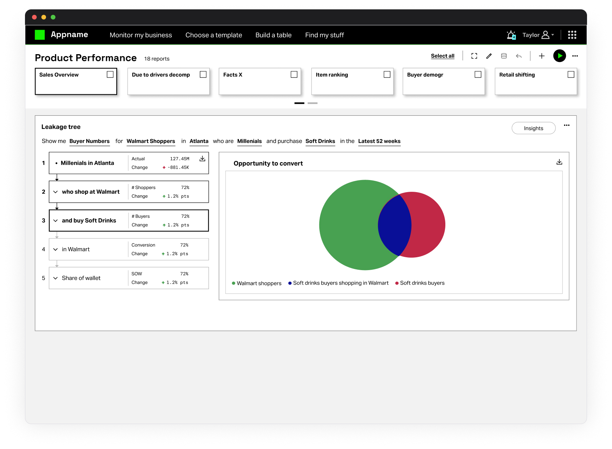Expand the 'who shop at Walmart' row
Viewport: 612px width, 449px height.
pos(55,192)
